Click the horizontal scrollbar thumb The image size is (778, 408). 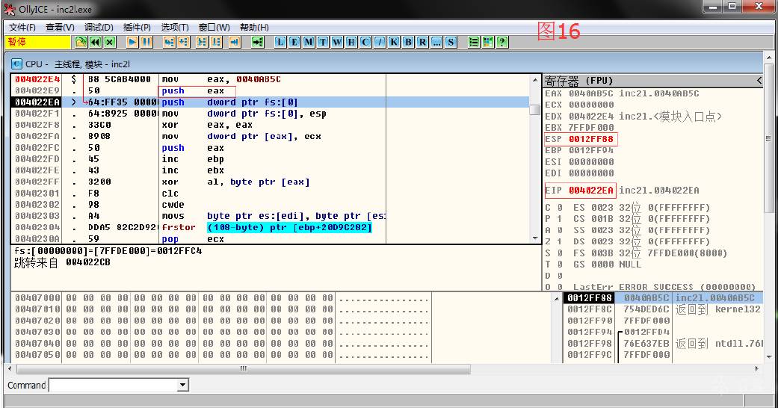pos(244,369)
